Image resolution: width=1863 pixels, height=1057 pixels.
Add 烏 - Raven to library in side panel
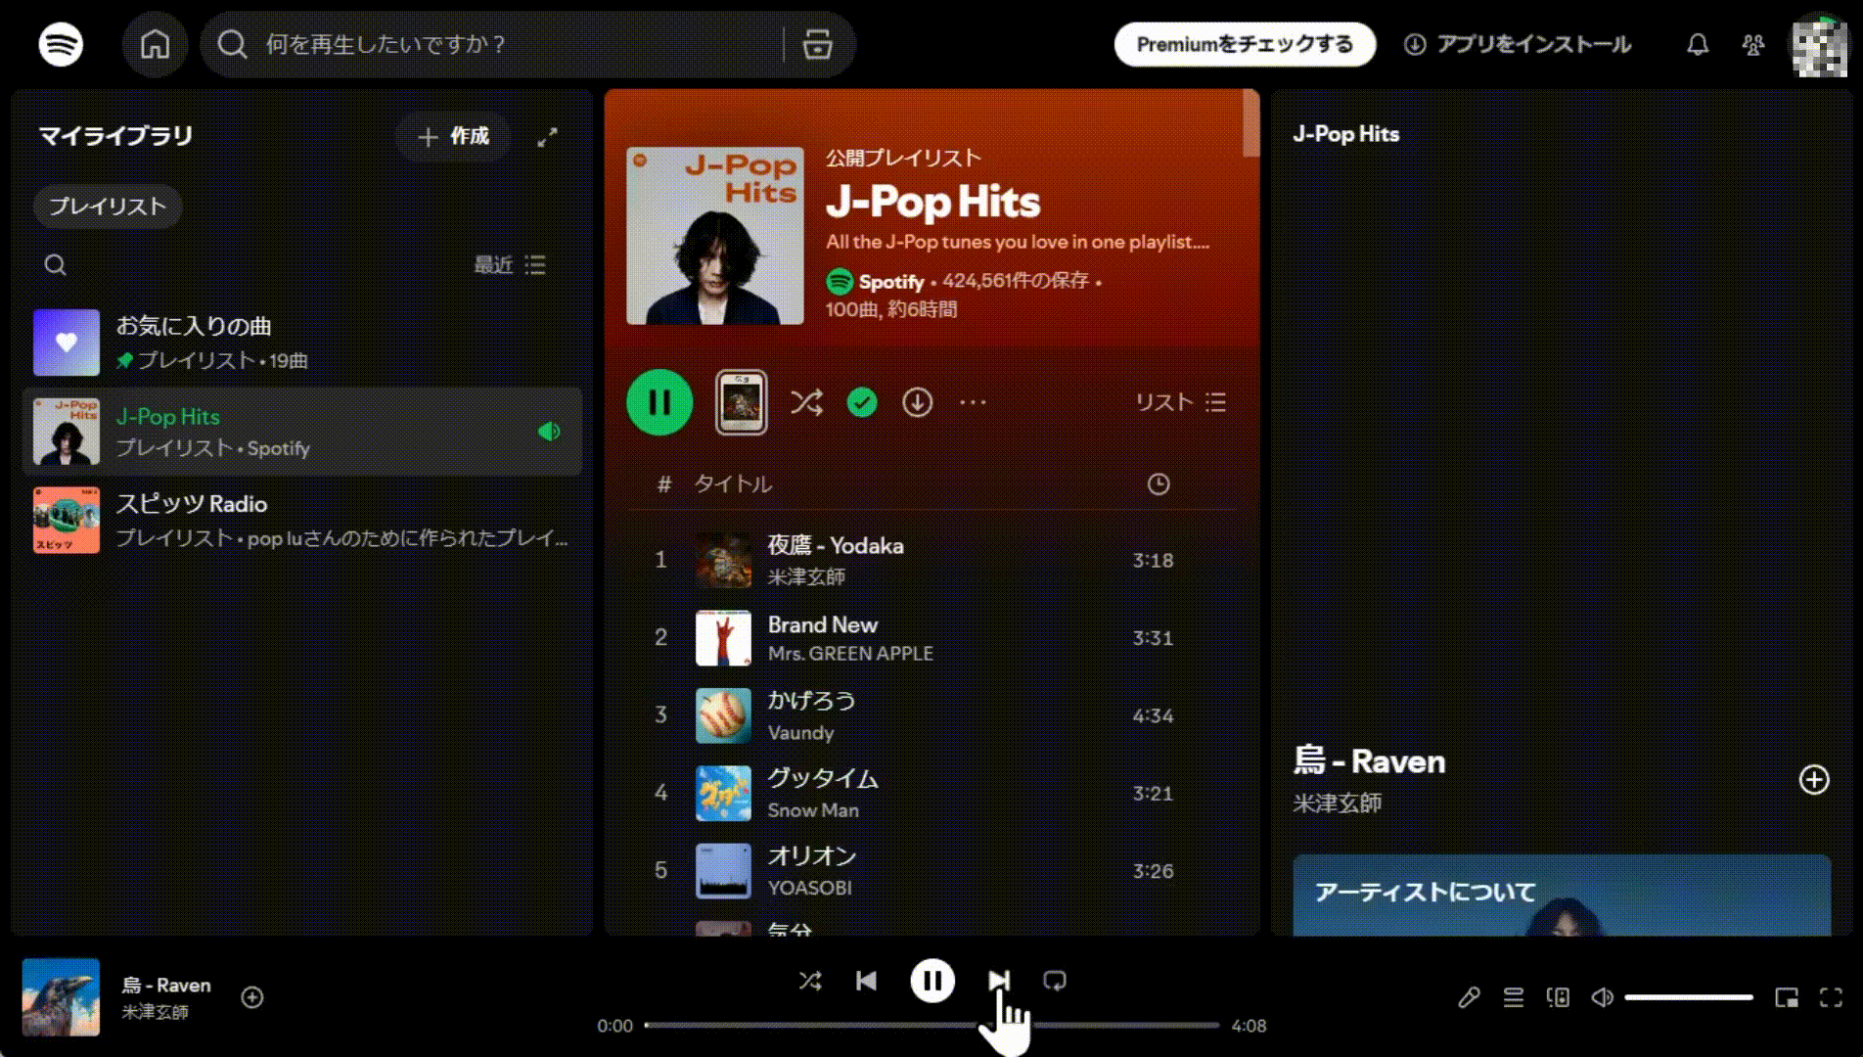[x=1814, y=779]
